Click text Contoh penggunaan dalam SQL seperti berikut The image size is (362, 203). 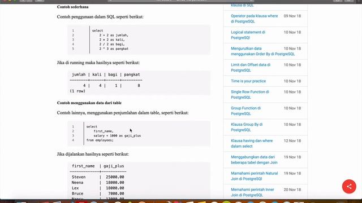[x=100, y=17]
